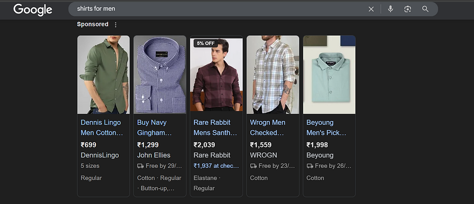Open the mint Beyoung shirt image
The image size is (474, 204).
(x=329, y=74)
